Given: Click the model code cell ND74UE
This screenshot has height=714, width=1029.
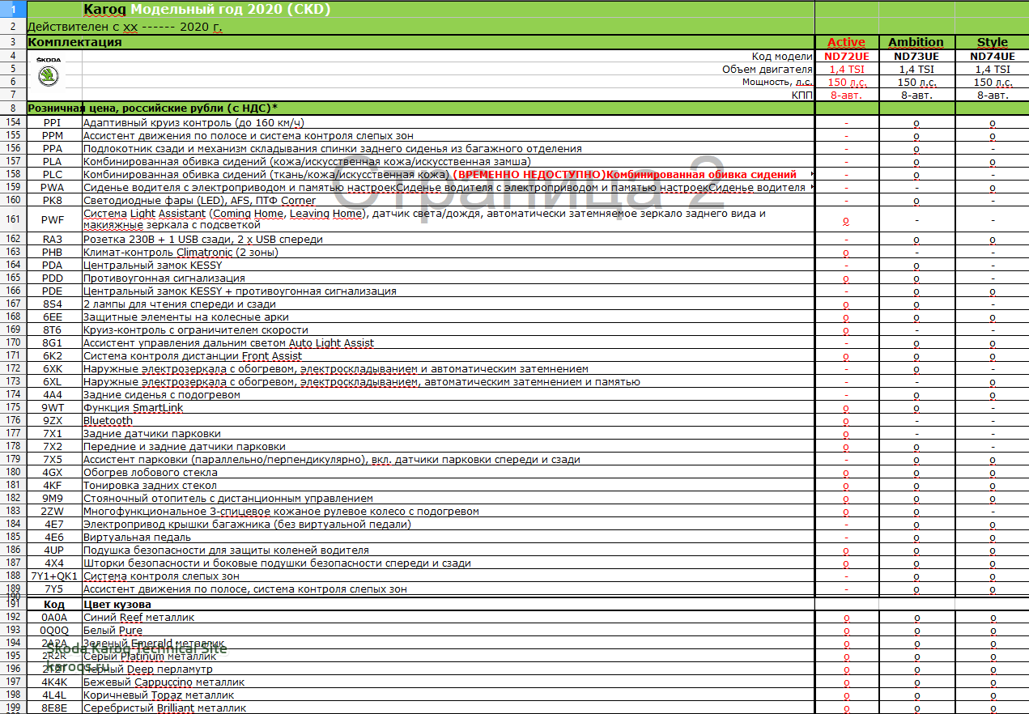Looking at the screenshot, I should pos(992,57).
